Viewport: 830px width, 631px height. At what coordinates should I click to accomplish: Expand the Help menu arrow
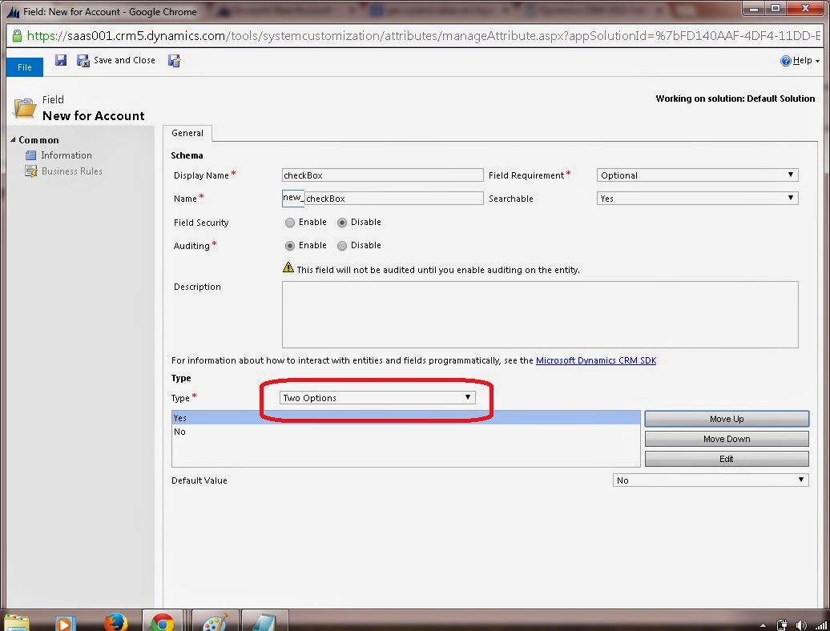tap(817, 62)
